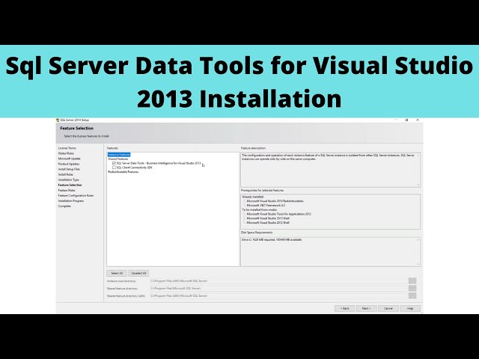Go to the Global Rules step

pos(66,153)
